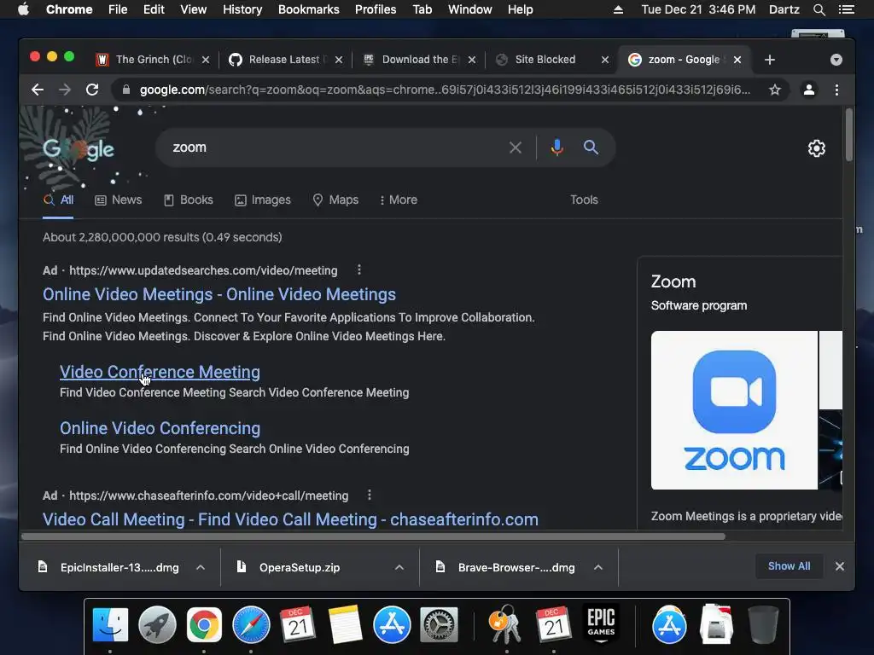Click the address bar URL

pos(445,90)
